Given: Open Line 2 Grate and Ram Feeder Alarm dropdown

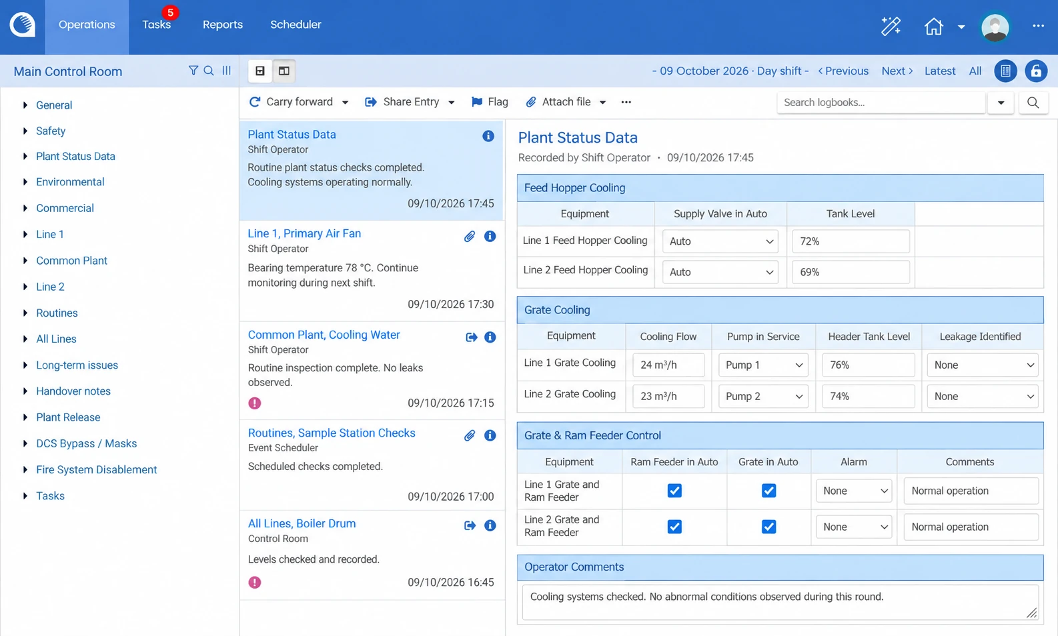Looking at the screenshot, I should pyautogui.click(x=854, y=527).
